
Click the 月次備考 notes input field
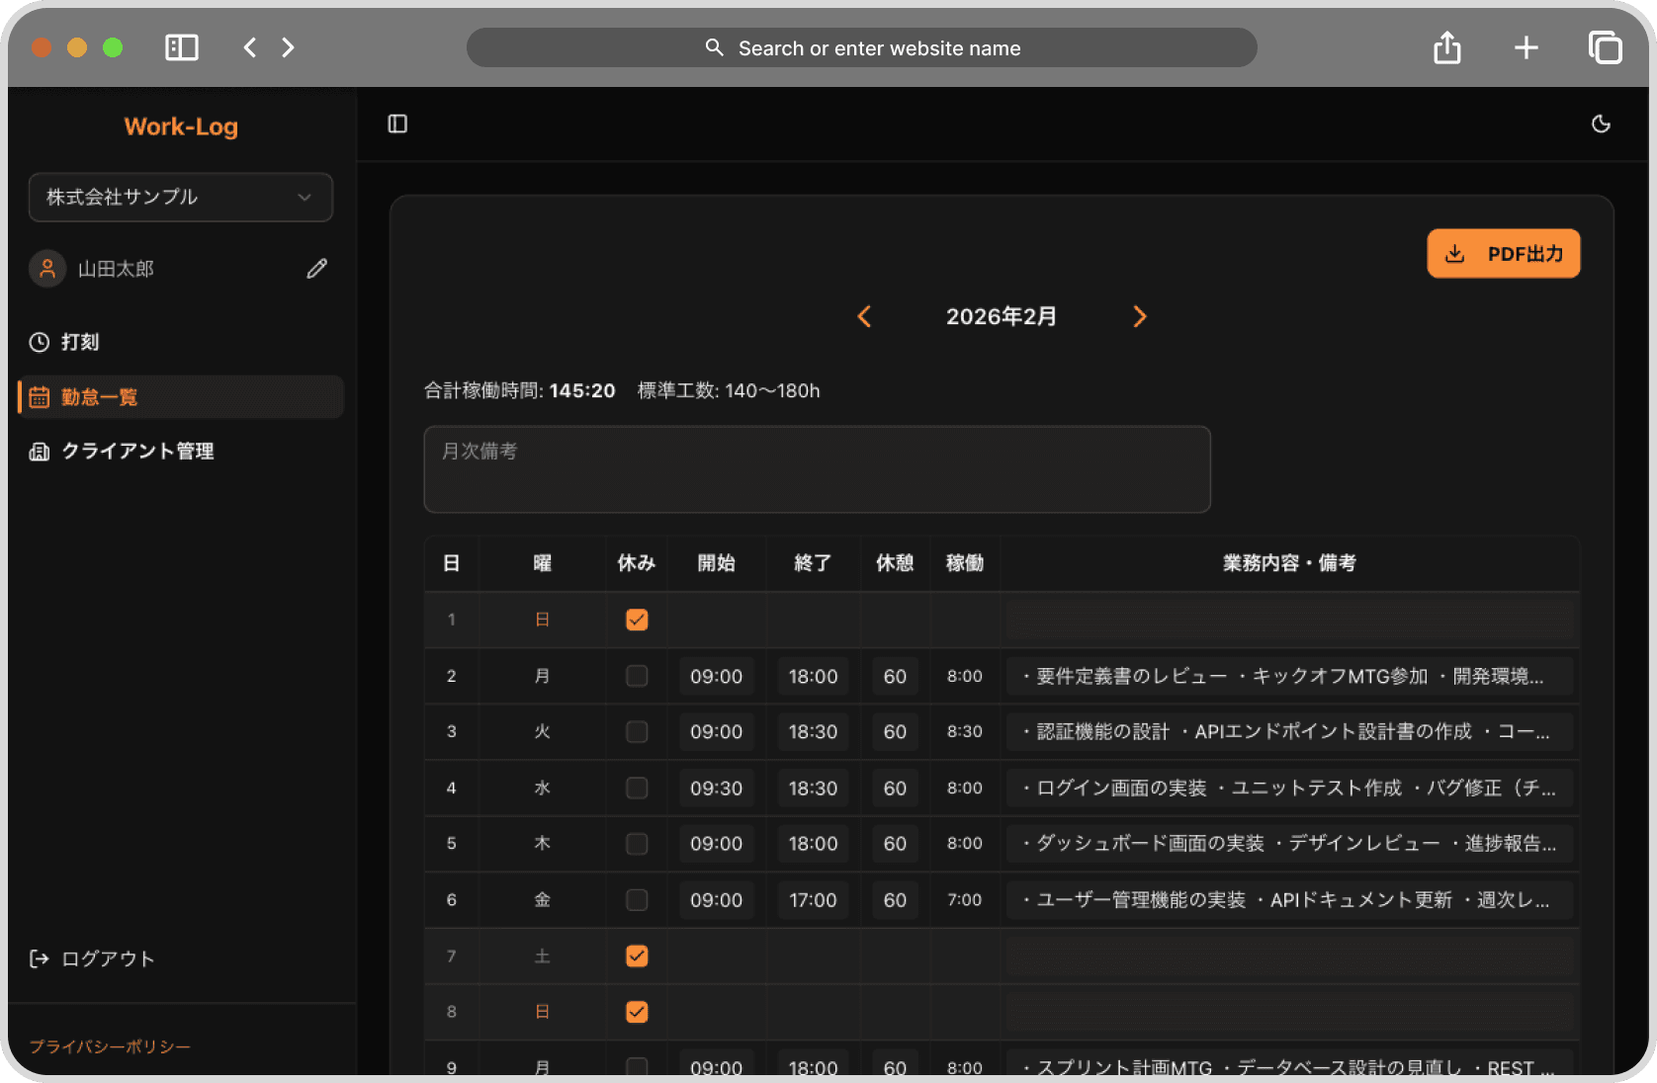click(817, 469)
